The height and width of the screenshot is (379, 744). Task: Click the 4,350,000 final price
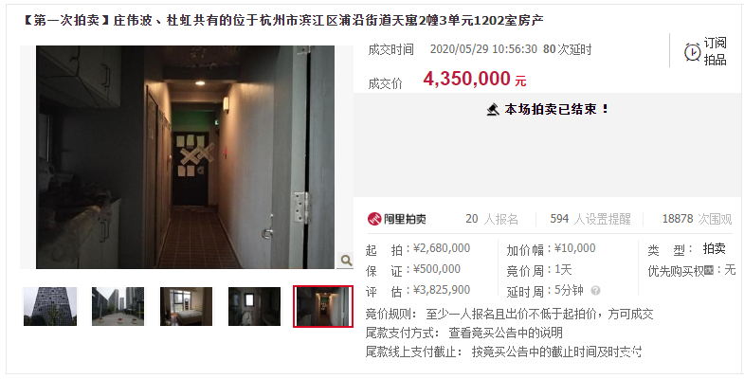[x=467, y=79]
